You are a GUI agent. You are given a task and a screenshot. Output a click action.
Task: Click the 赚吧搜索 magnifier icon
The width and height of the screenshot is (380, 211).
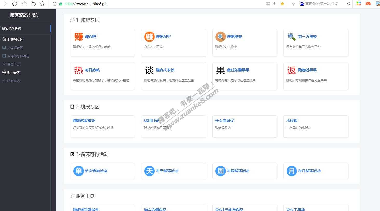220,37
